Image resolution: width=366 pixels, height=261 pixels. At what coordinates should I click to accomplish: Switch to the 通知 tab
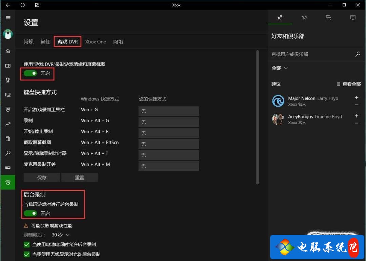click(x=45, y=42)
